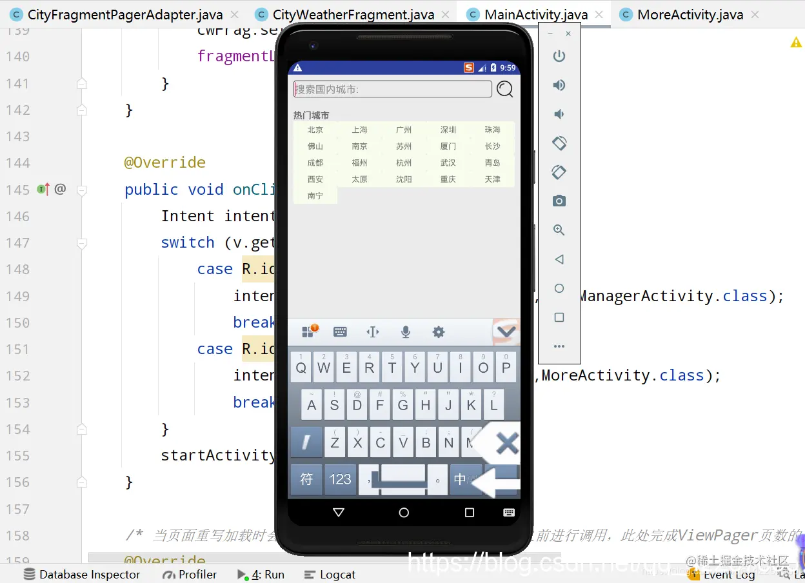805x583 pixels.
Task: Select the city 深圳
Action: [448, 130]
